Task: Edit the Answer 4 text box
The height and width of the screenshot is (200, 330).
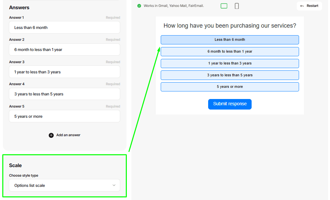Action: (65, 94)
